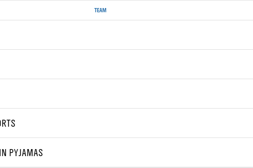The height and width of the screenshot is (168, 253).
Task: Click the table row containing ORTS text
Action: coord(126,123)
